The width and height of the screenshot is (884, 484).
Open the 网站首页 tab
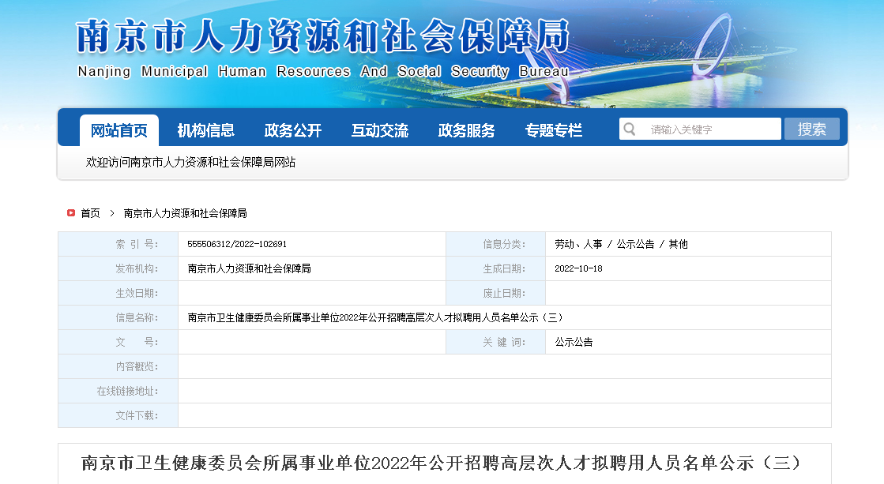pyautogui.click(x=119, y=131)
